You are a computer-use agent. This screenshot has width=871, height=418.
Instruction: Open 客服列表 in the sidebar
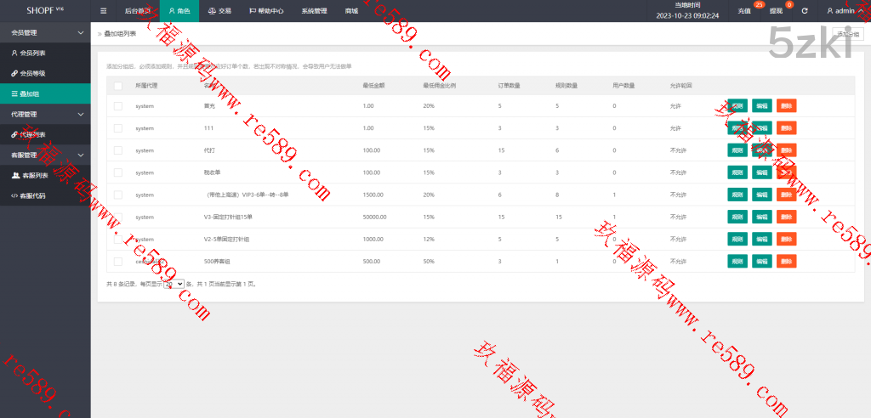click(32, 175)
